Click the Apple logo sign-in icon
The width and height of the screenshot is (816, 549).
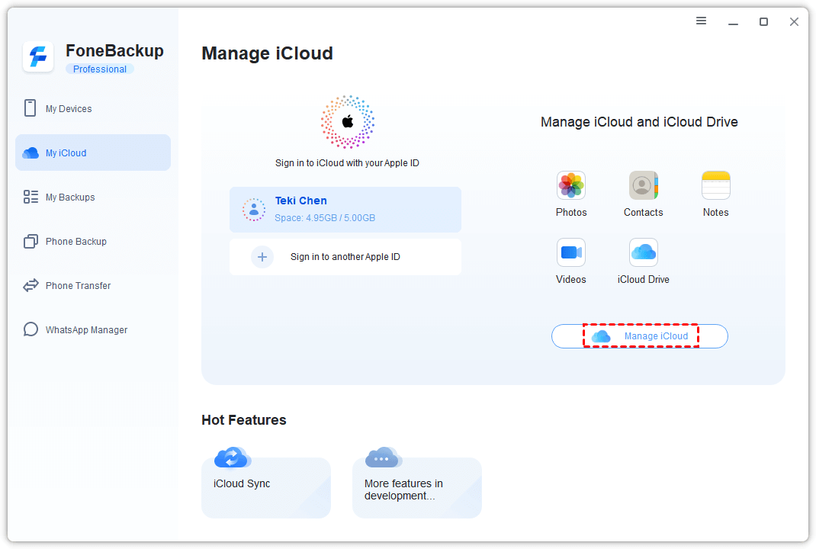point(348,122)
